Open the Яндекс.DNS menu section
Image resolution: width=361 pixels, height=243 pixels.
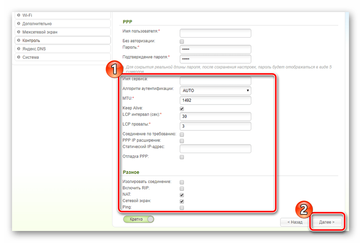63,49
